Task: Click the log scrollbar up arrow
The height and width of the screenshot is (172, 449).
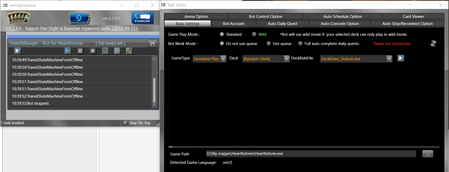Action: pyautogui.click(x=154, y=58)
